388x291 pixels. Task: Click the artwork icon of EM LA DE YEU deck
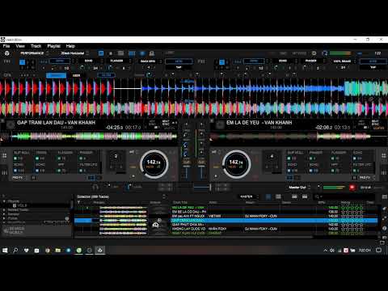click(x=220, y=124)
